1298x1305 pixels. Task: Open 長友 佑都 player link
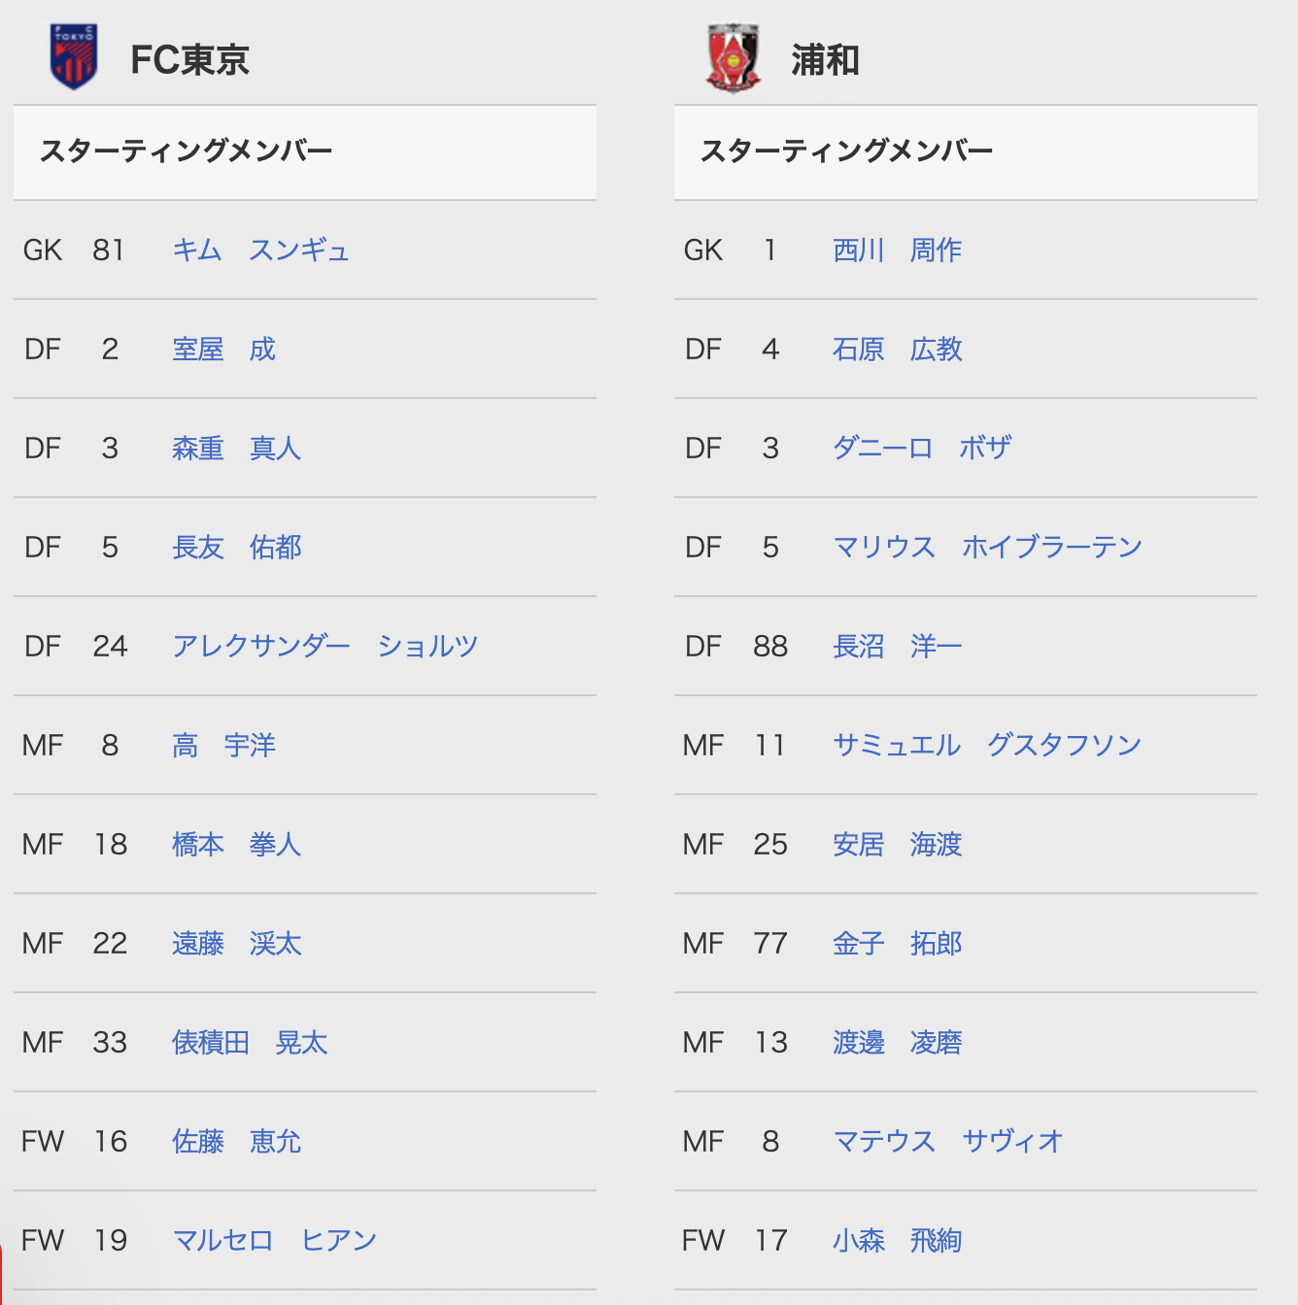237,548
